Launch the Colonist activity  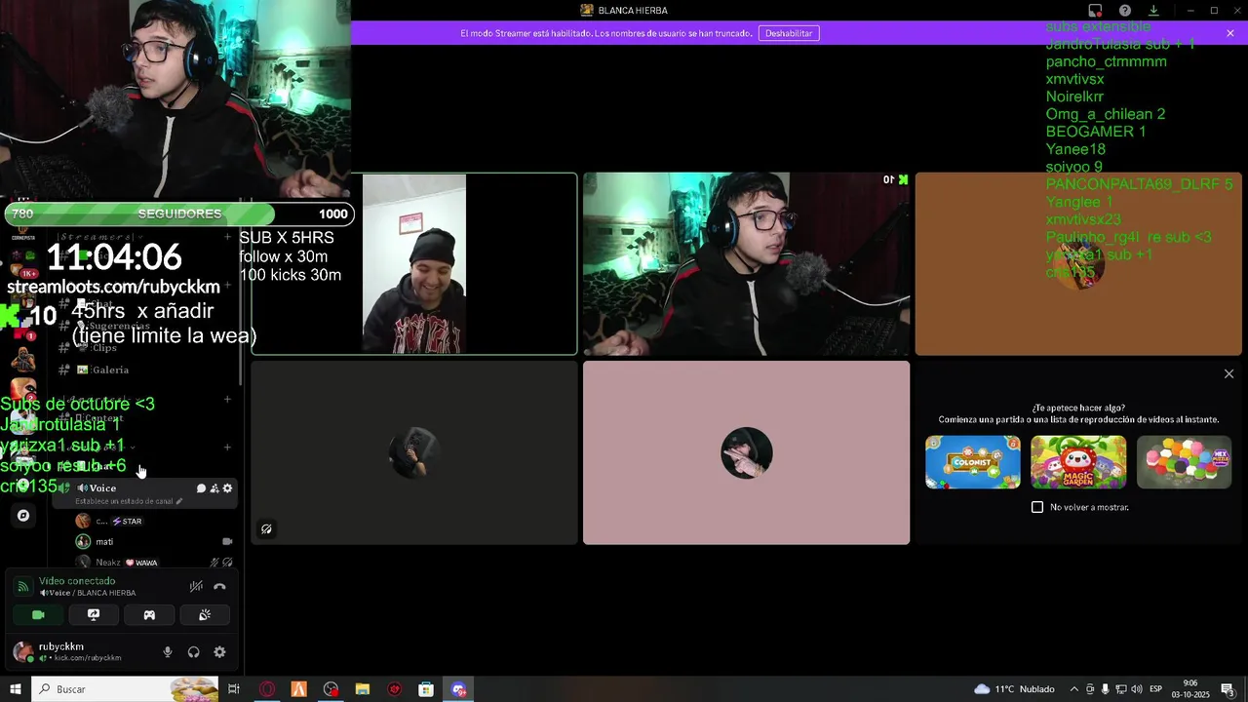click(973, 462)
